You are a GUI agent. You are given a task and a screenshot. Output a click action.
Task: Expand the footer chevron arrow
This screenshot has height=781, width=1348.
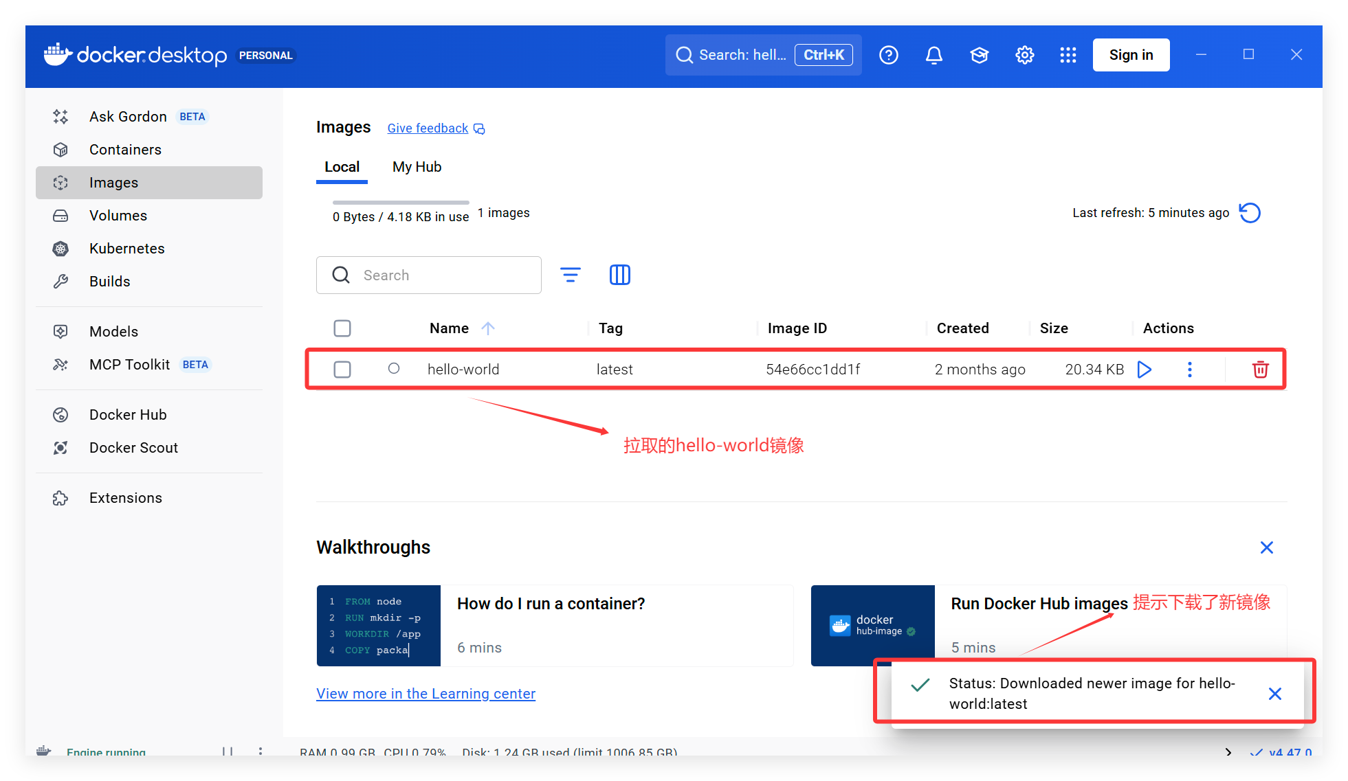point(1228,752)
